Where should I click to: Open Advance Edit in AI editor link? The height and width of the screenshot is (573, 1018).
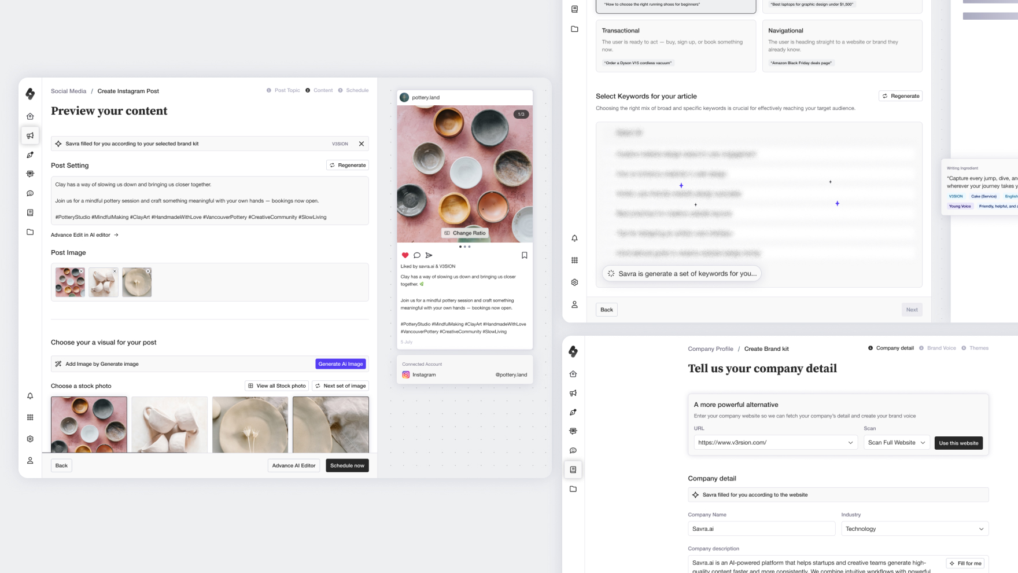tap(84, 235)
